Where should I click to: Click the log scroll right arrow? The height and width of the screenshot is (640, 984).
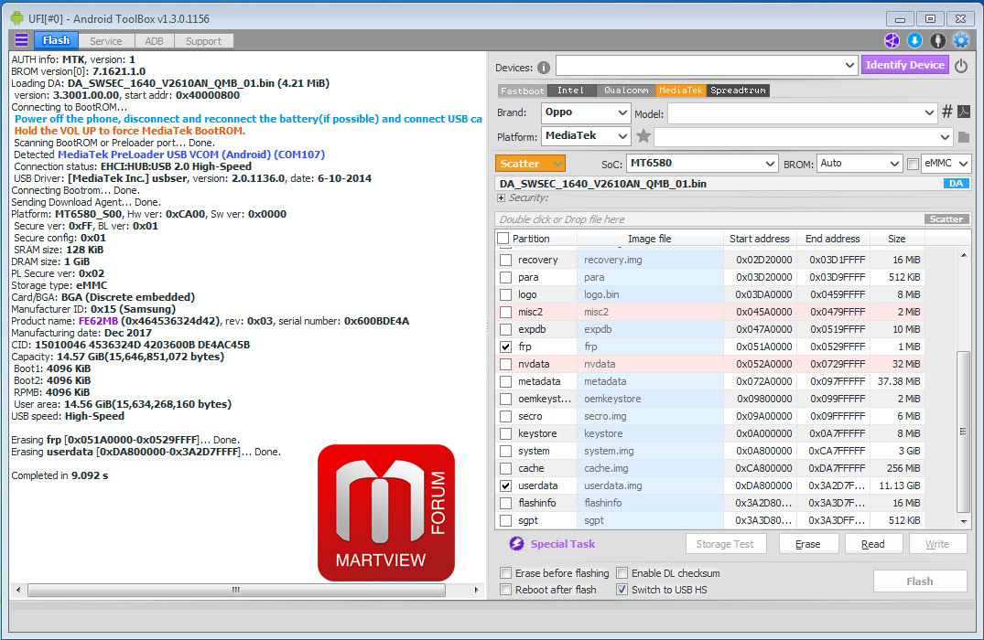pos(476,590)
